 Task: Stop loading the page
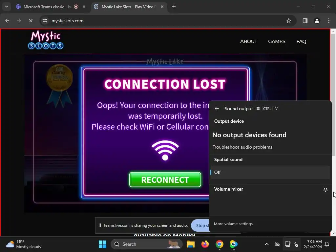pos(31,21)
